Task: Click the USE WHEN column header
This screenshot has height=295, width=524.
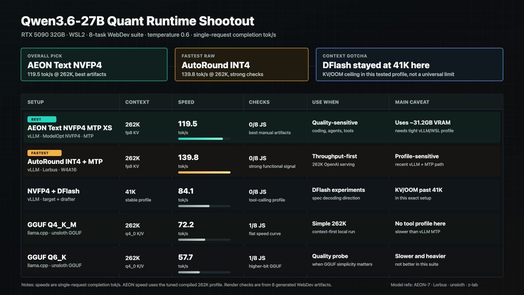Action: [326, 102]
